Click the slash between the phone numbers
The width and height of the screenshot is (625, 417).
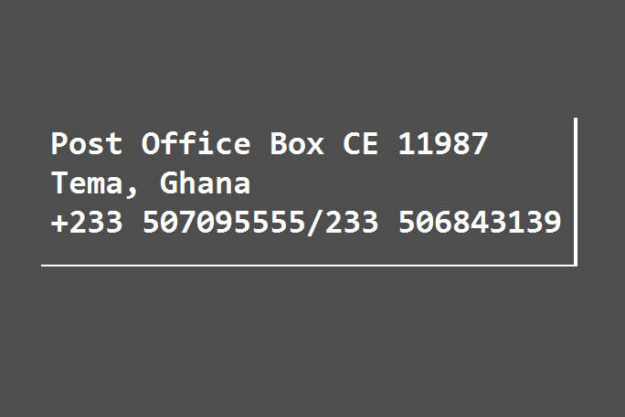pos(315,223)
